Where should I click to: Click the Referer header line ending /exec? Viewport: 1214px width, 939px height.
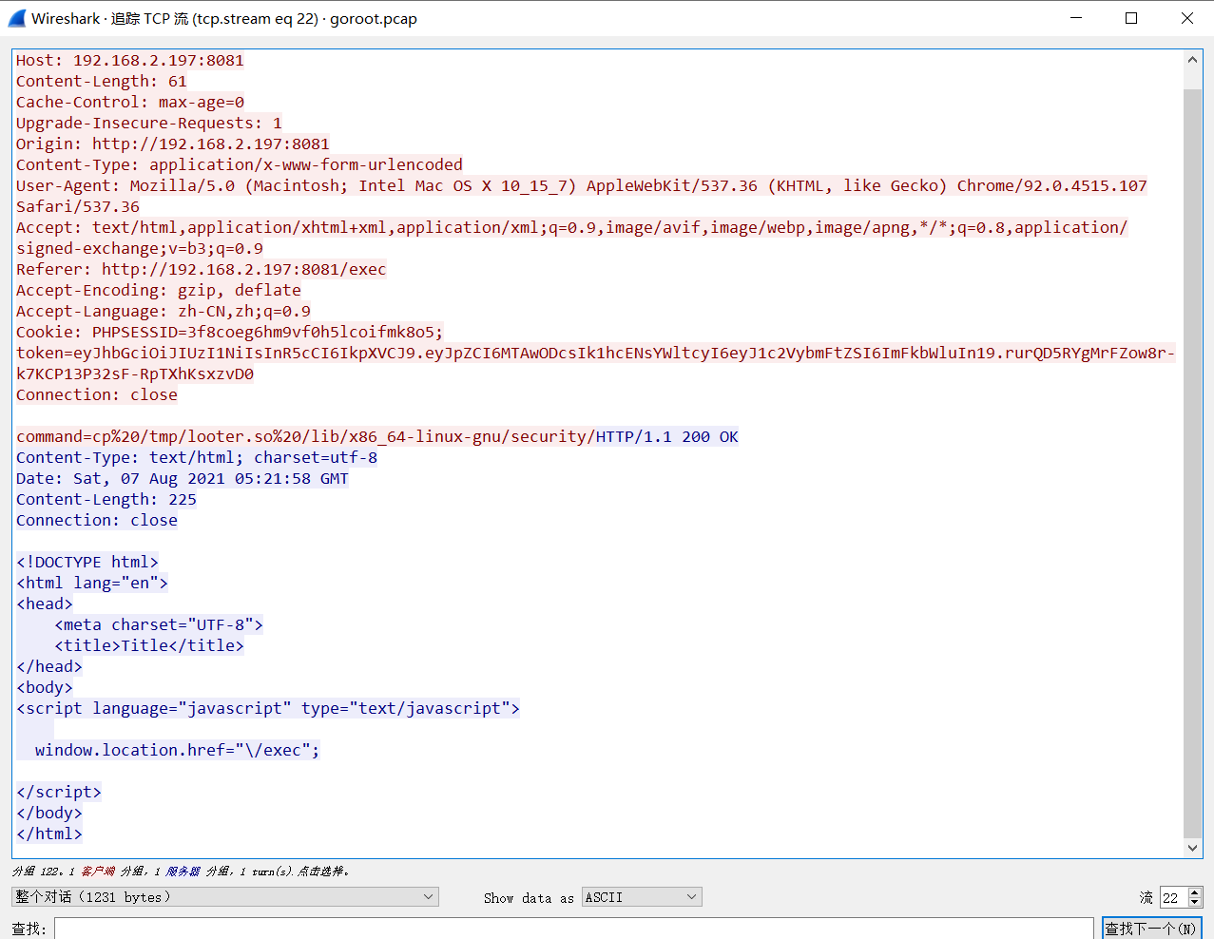(x=202, y=269)
